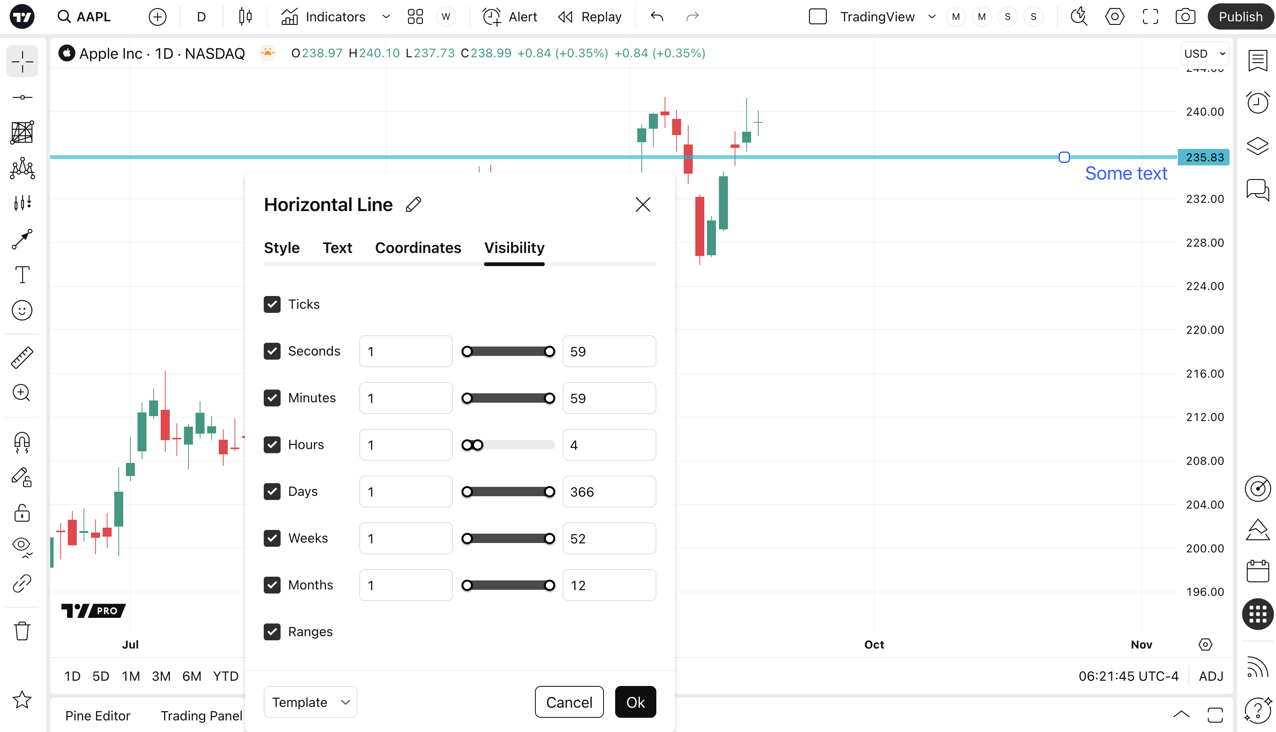The image size is (1276, 732).
Task: Open the Alerts clock panel icon
Action: point(1257,103)
